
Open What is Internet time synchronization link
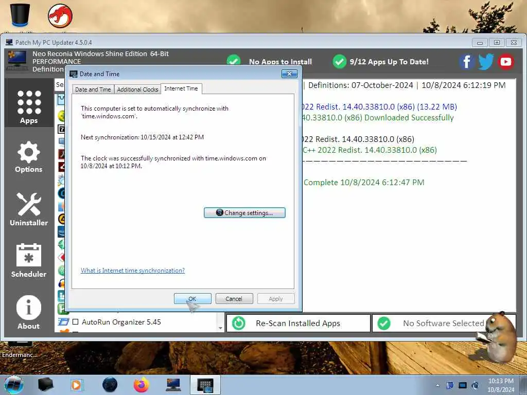pos(133,271)
